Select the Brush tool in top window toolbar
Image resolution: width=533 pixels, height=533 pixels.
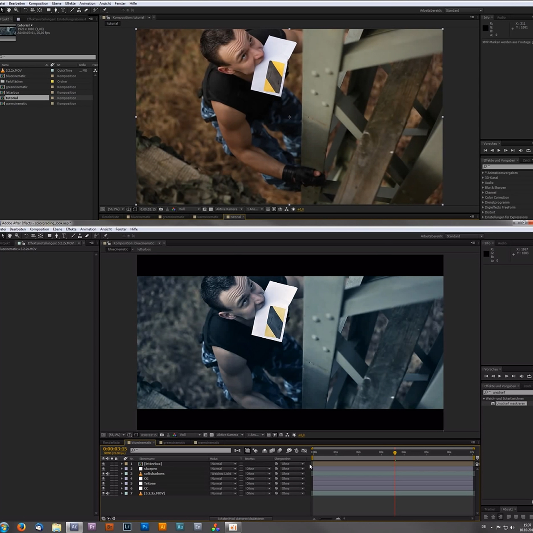click(72, 10)
